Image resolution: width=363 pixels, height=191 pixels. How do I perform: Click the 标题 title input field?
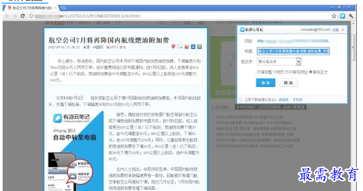[x=293, y=51]
